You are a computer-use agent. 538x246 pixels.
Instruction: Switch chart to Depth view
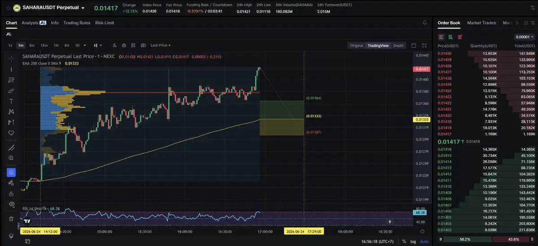click(x=398, y=46)
